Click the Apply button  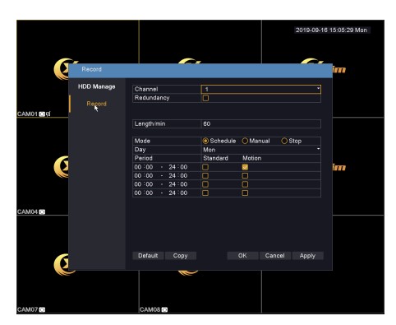[x=307, y=256]
